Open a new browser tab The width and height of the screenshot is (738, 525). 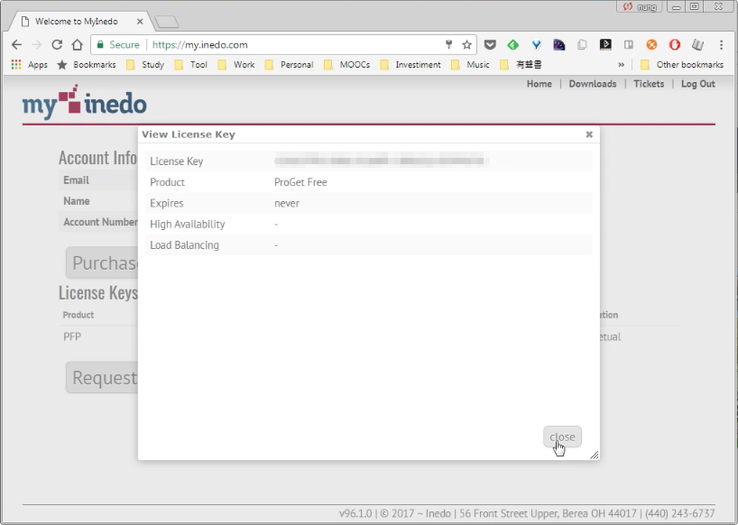pyautogui.click(x=167, y=22)
